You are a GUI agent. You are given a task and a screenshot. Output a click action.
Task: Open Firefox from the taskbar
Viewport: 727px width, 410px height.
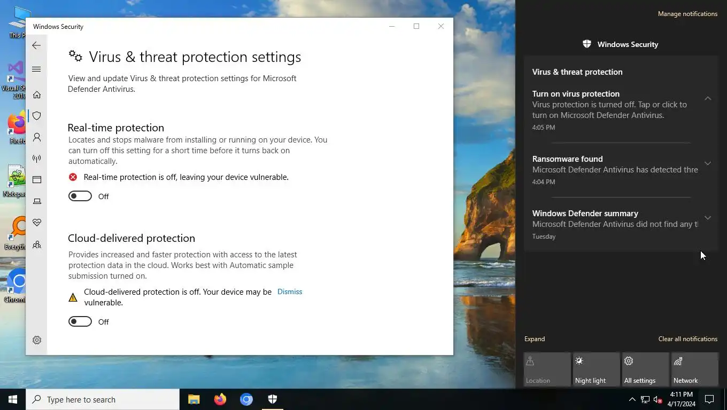pos(220,399)
